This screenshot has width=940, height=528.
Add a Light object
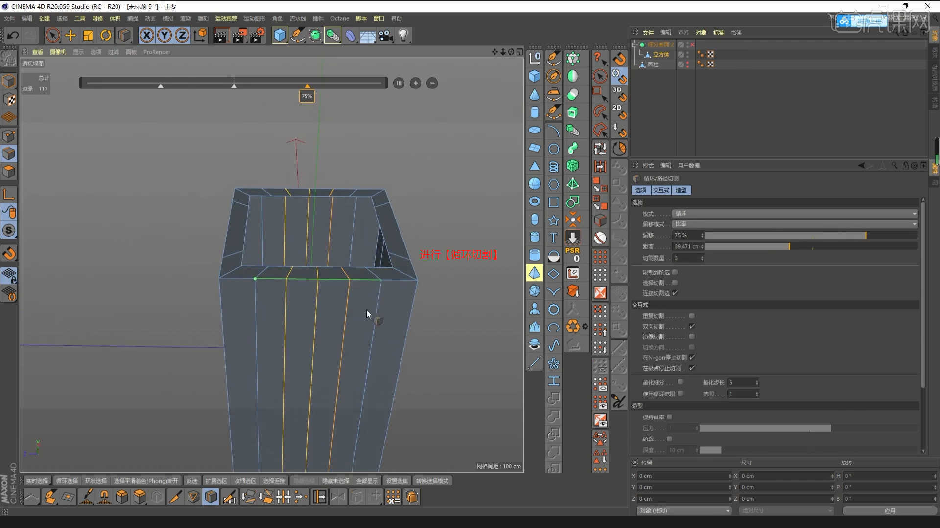[403, 35]
